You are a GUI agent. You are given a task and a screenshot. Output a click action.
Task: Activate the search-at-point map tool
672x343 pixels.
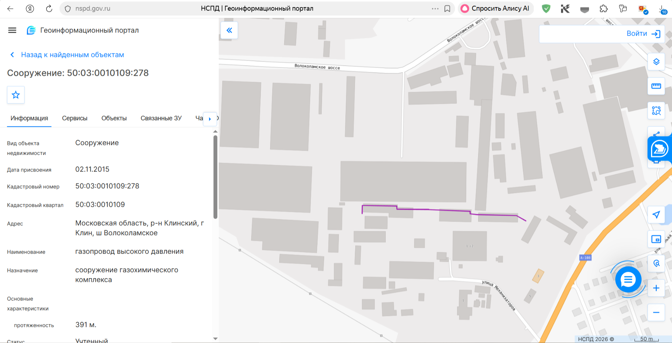656,263
